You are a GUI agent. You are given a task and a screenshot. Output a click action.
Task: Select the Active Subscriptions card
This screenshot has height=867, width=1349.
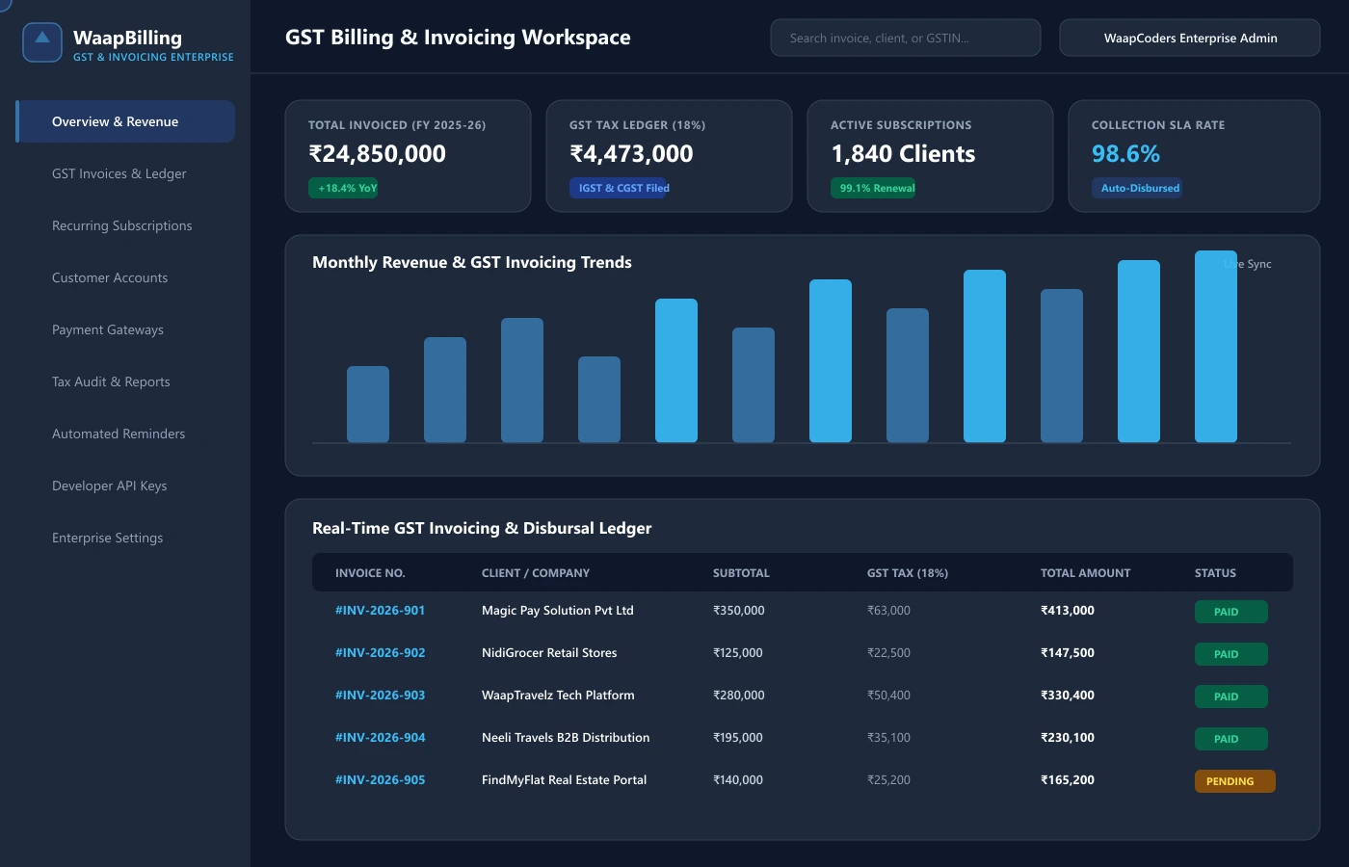click(930, 156)
